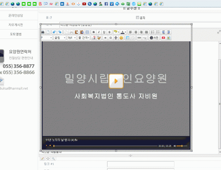The width and height of the screenshot is (221, 170).
Task: Align text left
Action: coord(131,32)
